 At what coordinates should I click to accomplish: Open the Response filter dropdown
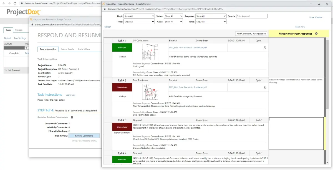pos(211,16)
